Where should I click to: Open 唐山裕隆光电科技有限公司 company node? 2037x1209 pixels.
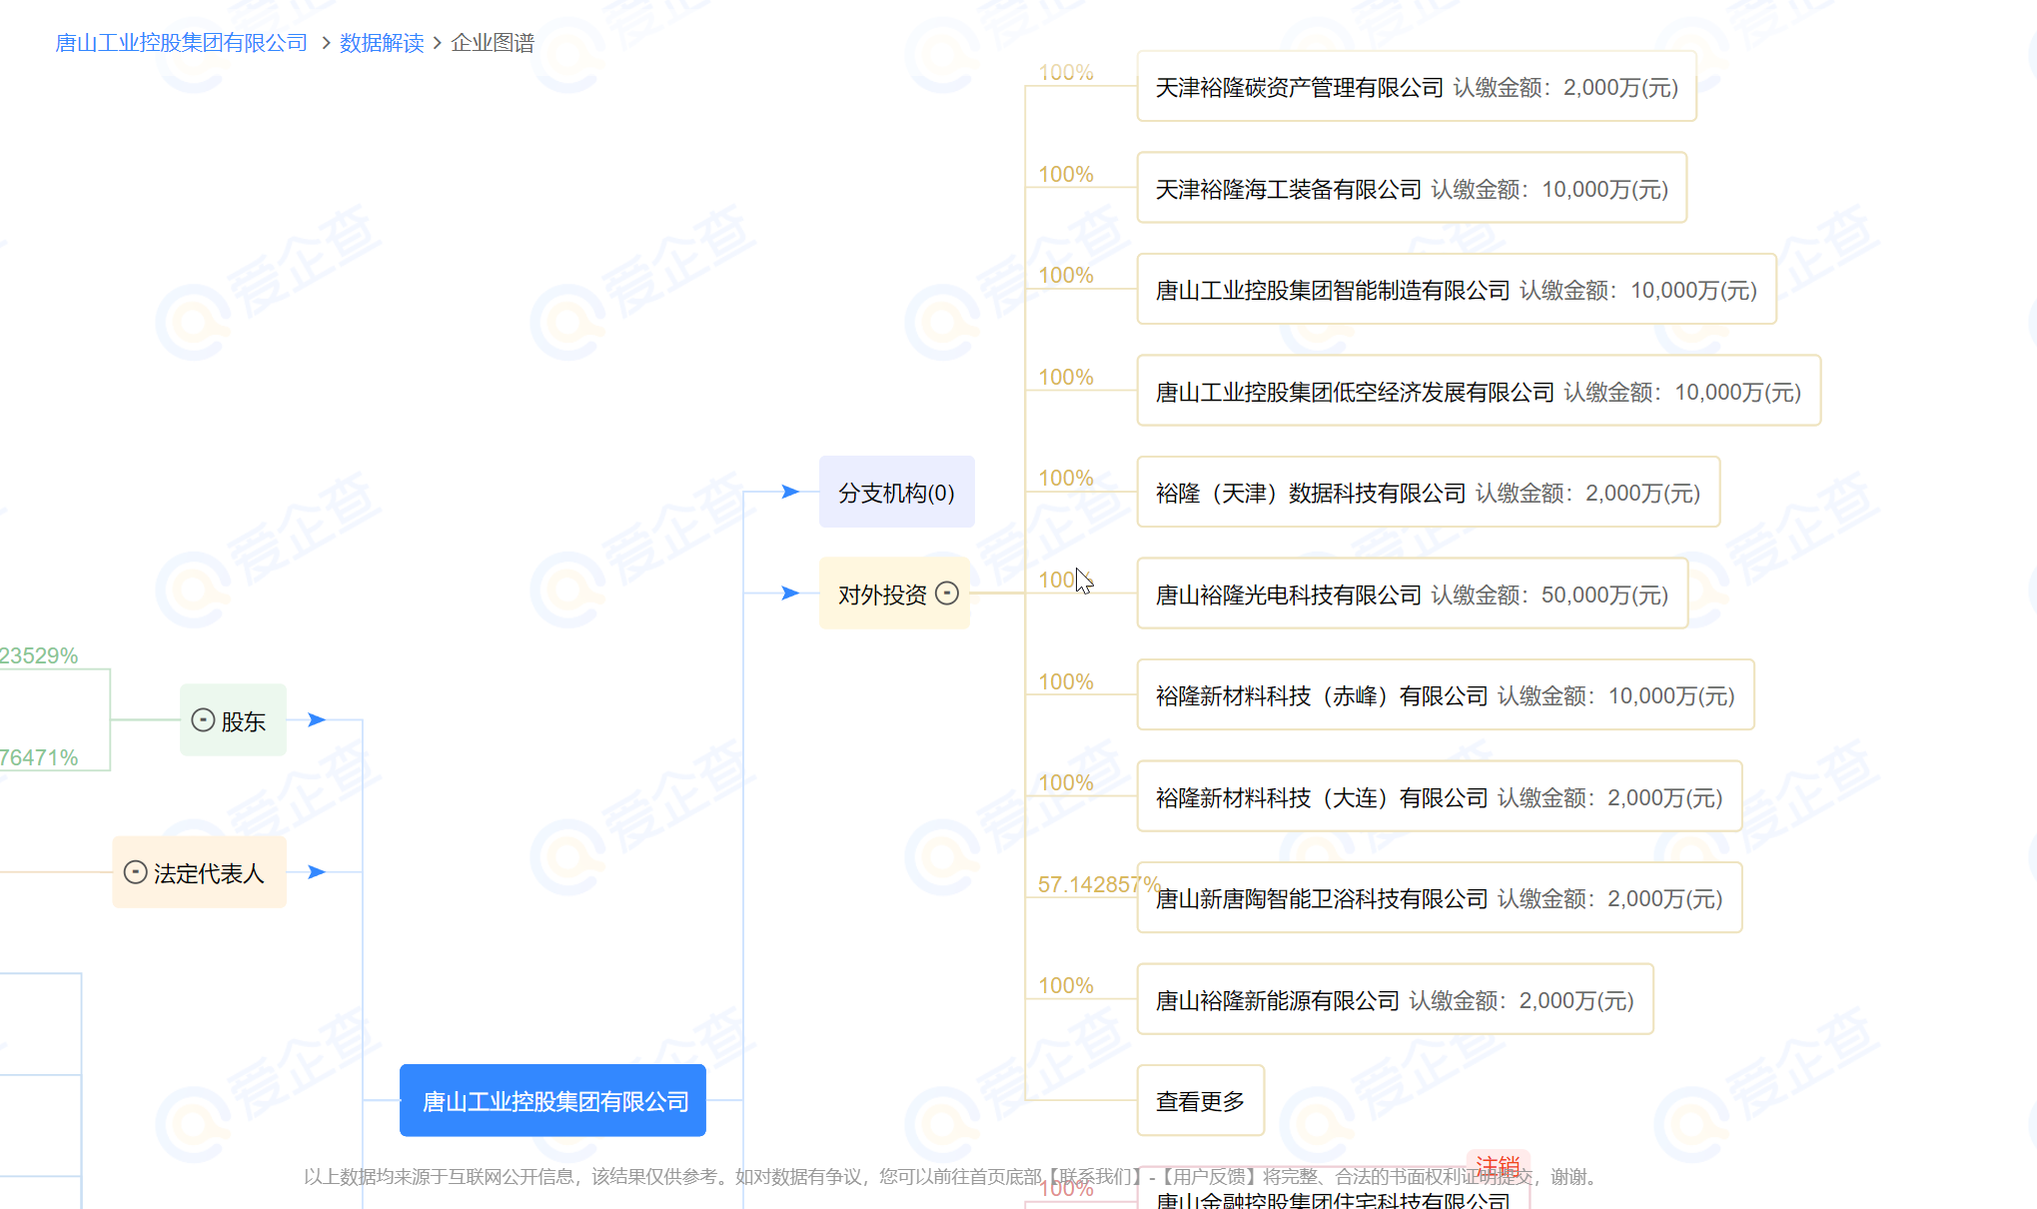(x=1288, y=596)
